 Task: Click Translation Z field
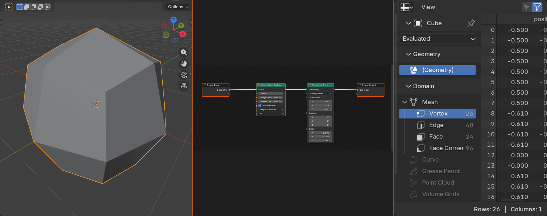320,109
